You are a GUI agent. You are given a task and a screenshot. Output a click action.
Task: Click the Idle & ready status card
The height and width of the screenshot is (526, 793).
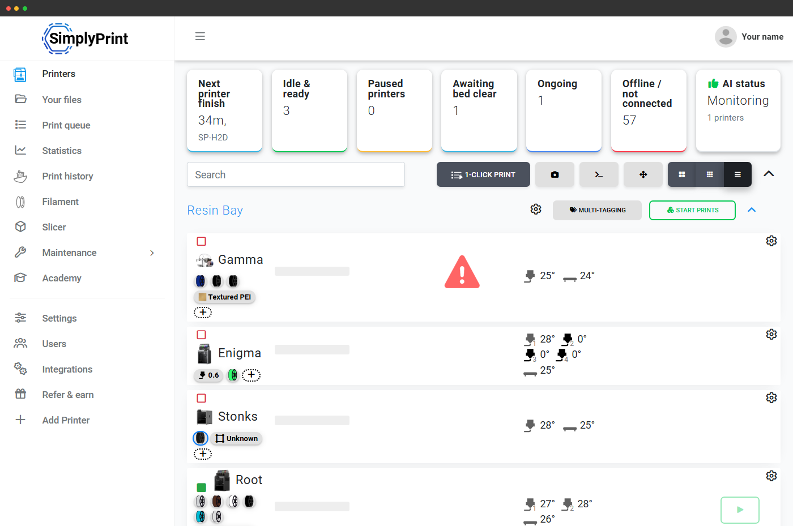click(x=309, y=110)
